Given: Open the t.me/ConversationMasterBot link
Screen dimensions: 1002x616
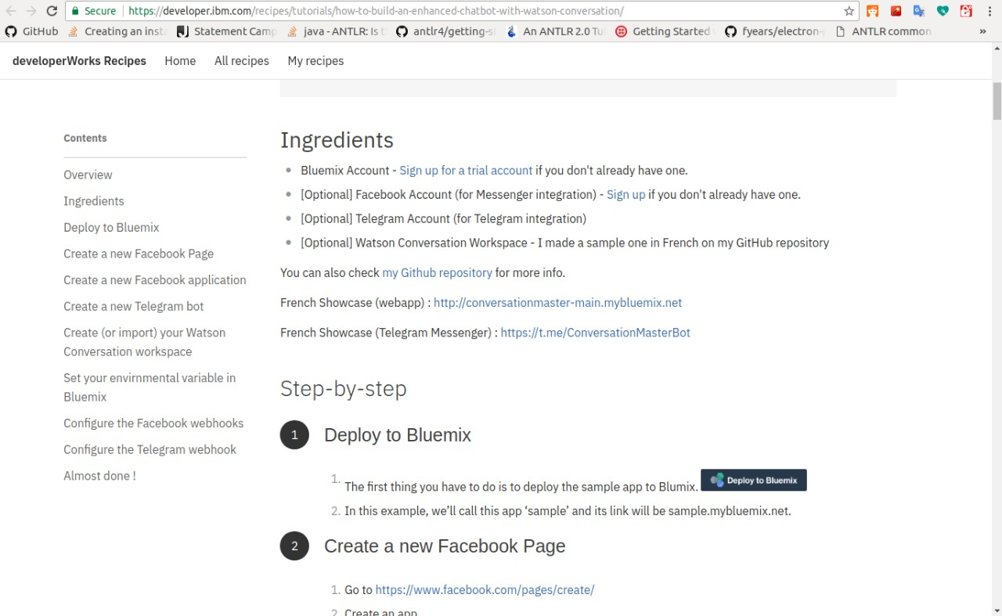Looking at the screenshot, I should coord(595,333).
